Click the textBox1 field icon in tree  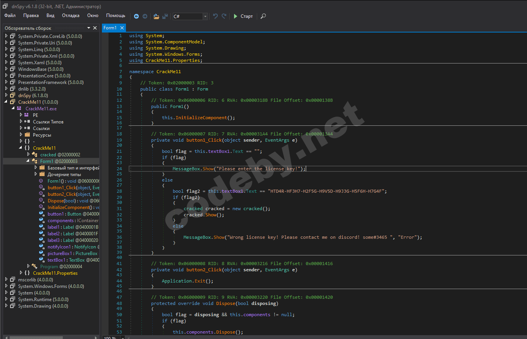(41, 260)
